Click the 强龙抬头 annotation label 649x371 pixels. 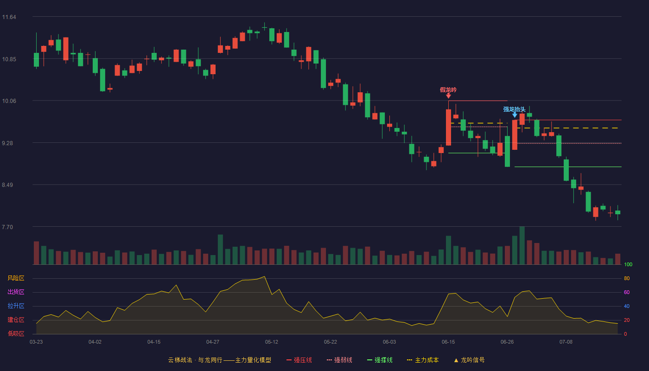(x=515, y=109)
